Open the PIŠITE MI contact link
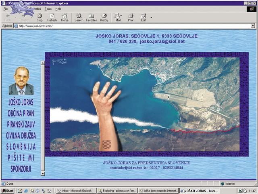 click(x=21, y=158)
